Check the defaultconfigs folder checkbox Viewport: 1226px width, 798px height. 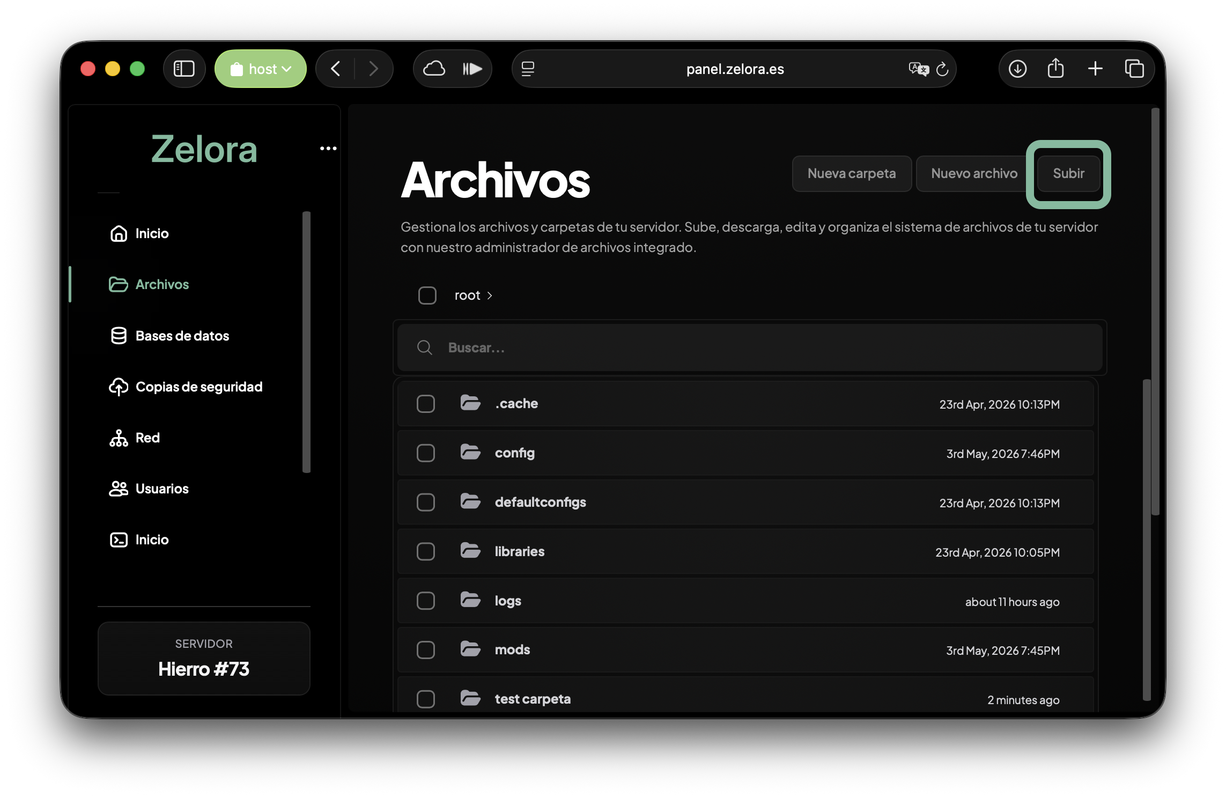(426, 503)
